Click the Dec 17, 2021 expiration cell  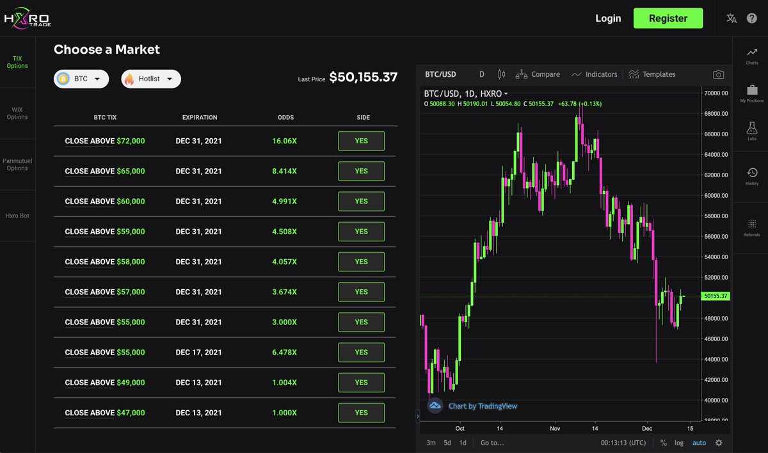click(x=198, y=352)
